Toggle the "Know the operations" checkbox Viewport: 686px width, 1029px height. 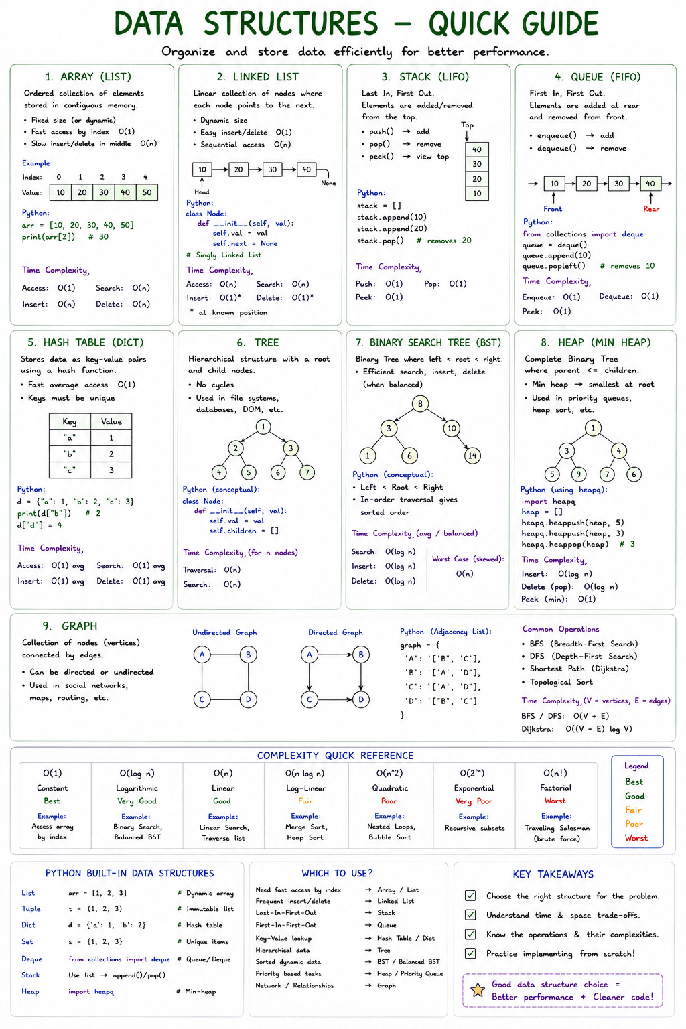470,934
